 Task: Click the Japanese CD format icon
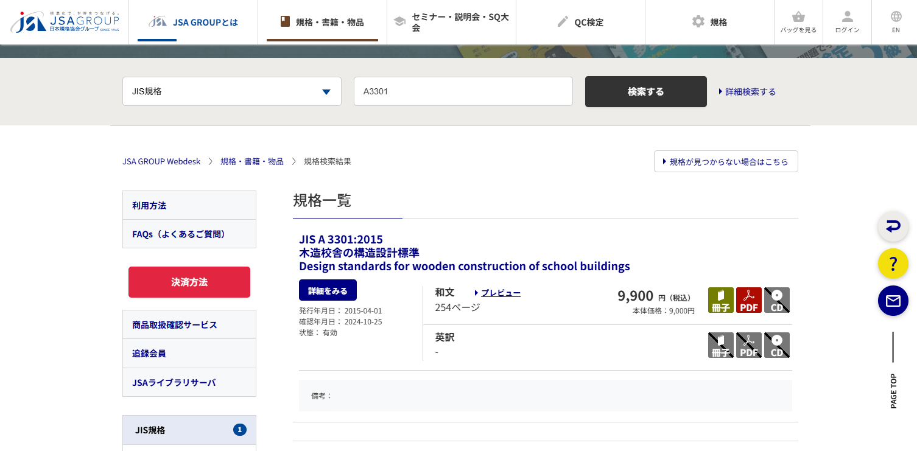(x=776, y=300)
